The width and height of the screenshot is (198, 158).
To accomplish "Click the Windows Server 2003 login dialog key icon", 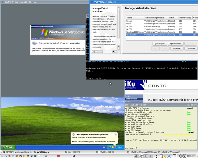I will (x=35, y=43).
